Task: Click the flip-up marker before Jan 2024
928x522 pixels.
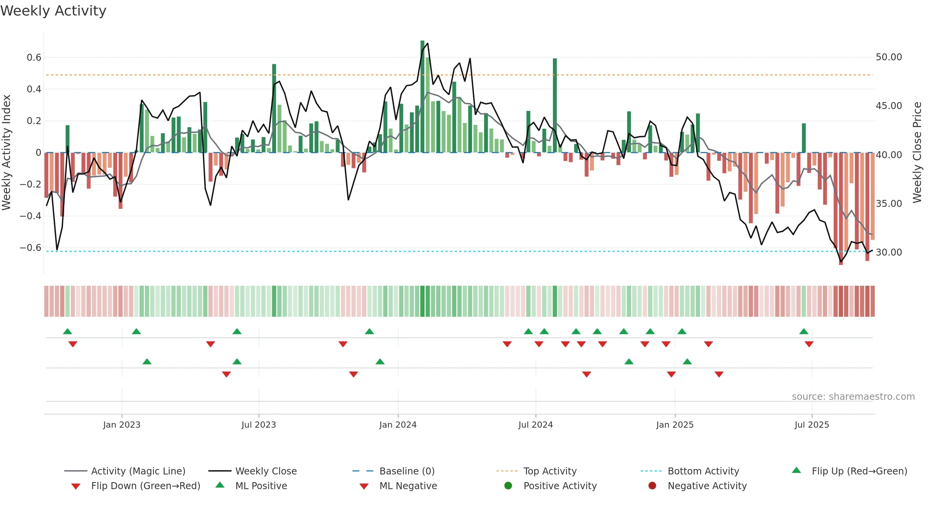Action: tap(370, 331)
